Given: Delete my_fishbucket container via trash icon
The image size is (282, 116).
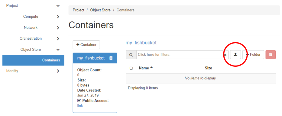Looking at the screenshot, I should pyautogui.click(x=111, y=58).
